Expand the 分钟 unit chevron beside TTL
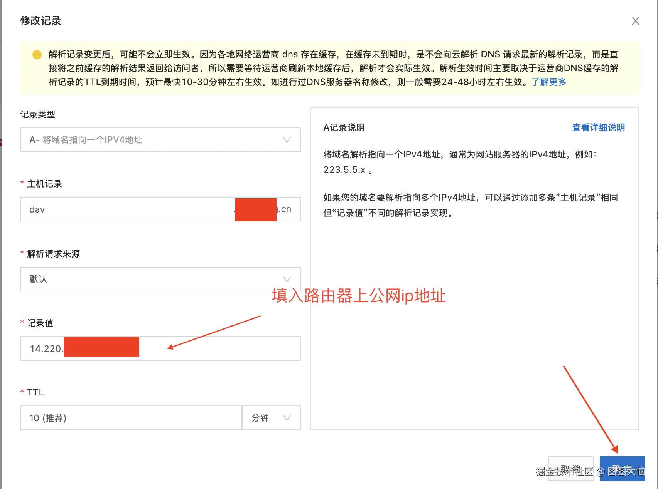The height and width of the screenshot is (489, 658). point(286,418)
